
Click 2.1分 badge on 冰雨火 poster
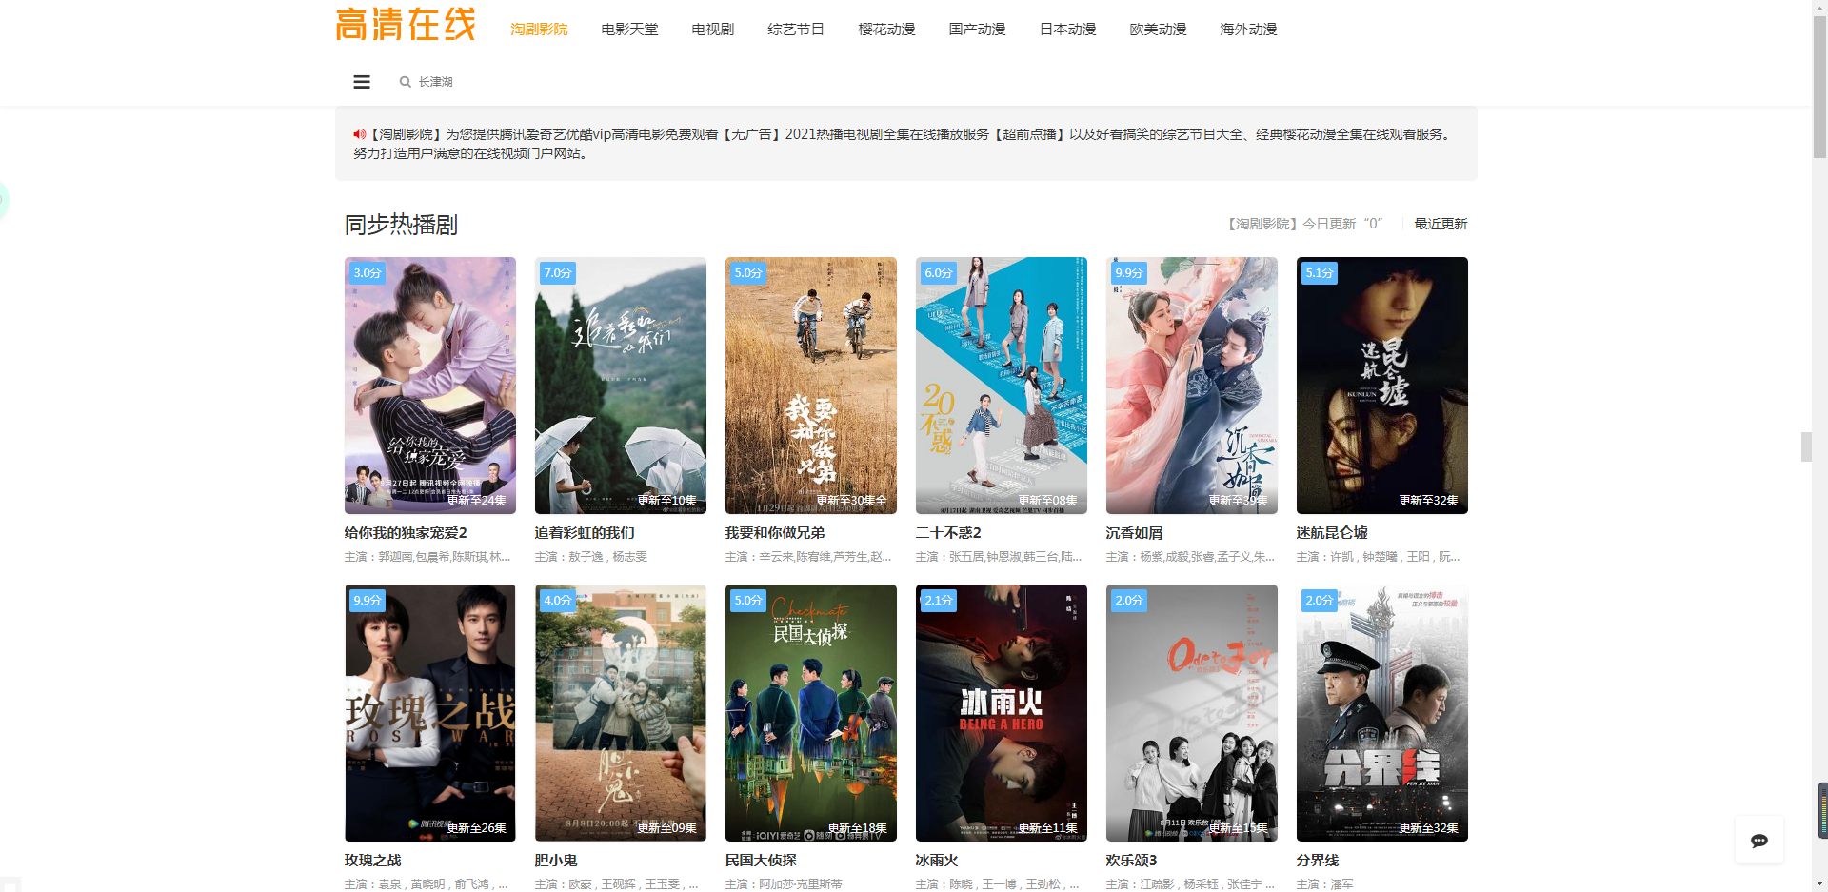click(x=938, y=601)
